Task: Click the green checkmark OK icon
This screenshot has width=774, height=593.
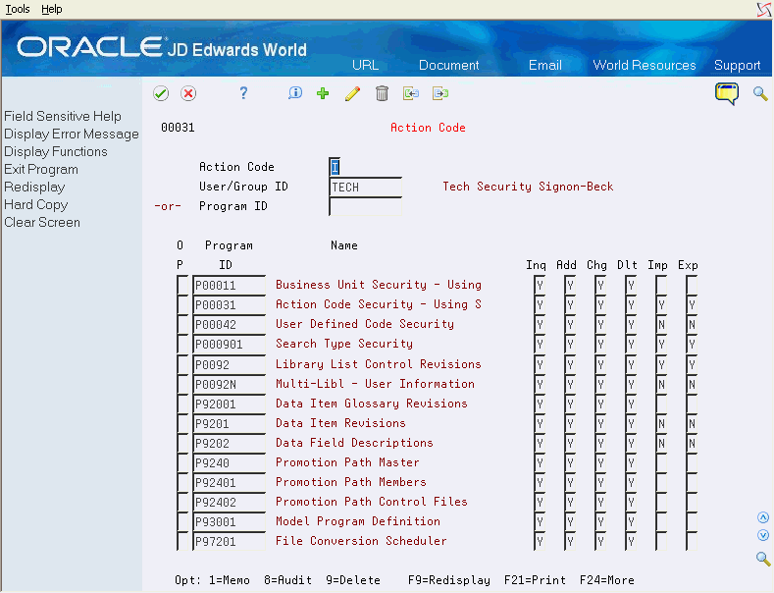Action: tap(161, 93)
